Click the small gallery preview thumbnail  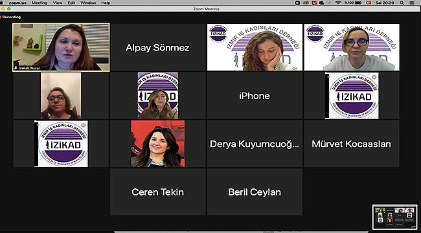[x=395, y=217]
